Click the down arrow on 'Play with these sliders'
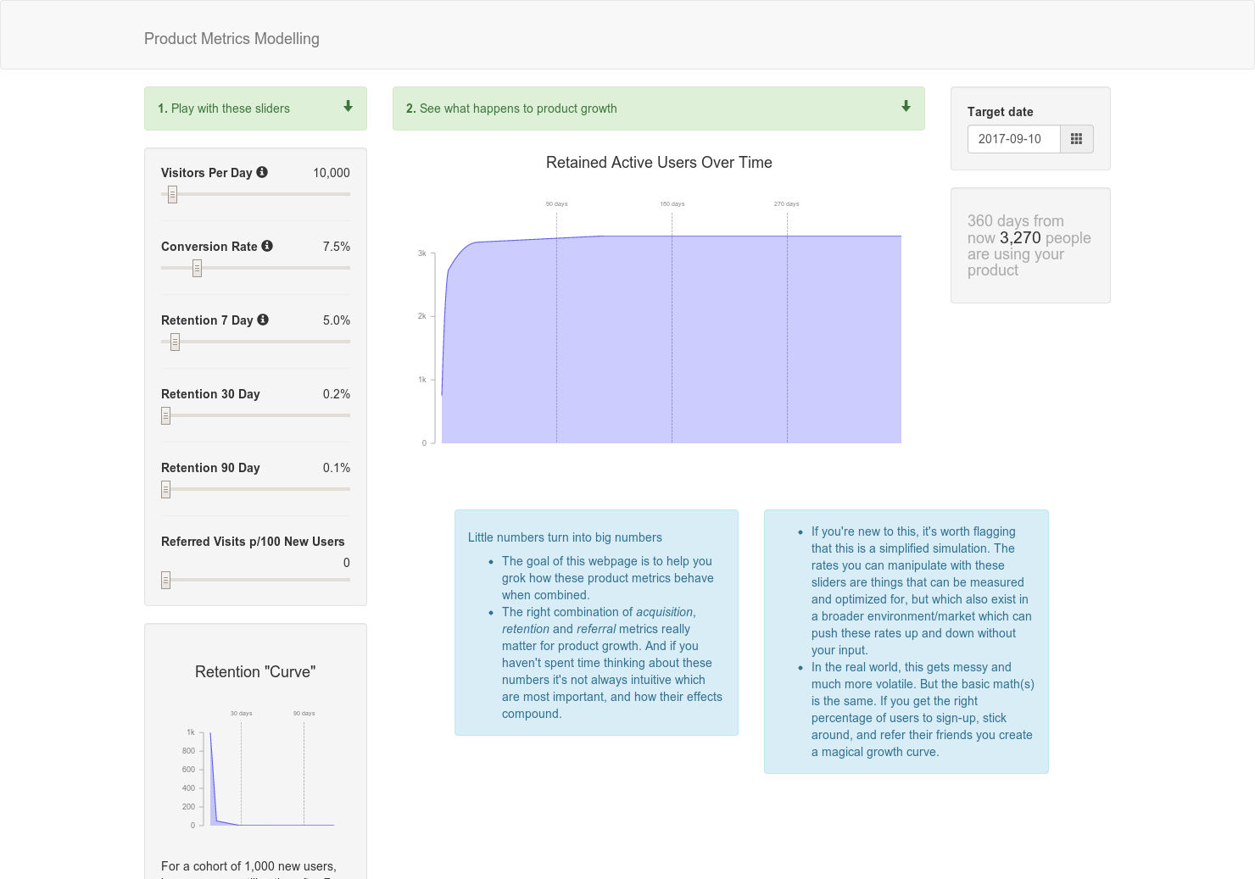This screenshot has height=879, width=1255. coord(348,107)
